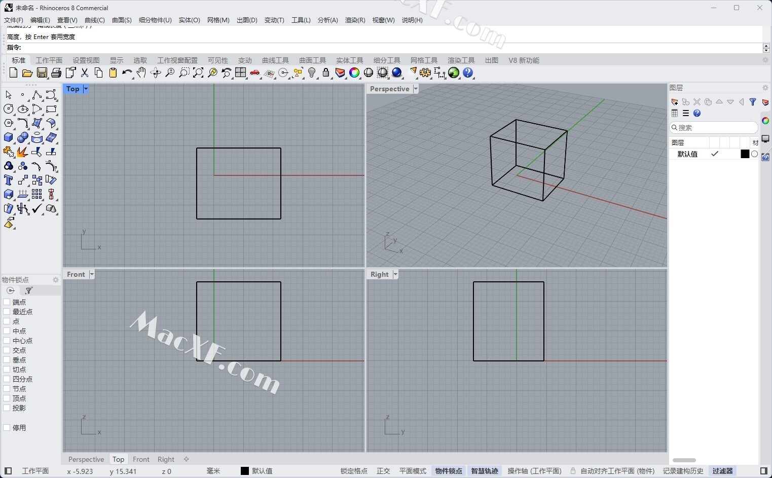
Task: Select the Polyline tool in the sidebar
Action: (x=37, y=95)
